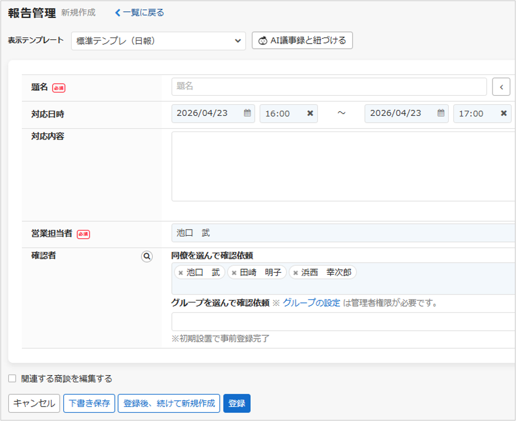
Task: Open the 表示テンプレート dropdown
Action: click(x=158, y=41)
